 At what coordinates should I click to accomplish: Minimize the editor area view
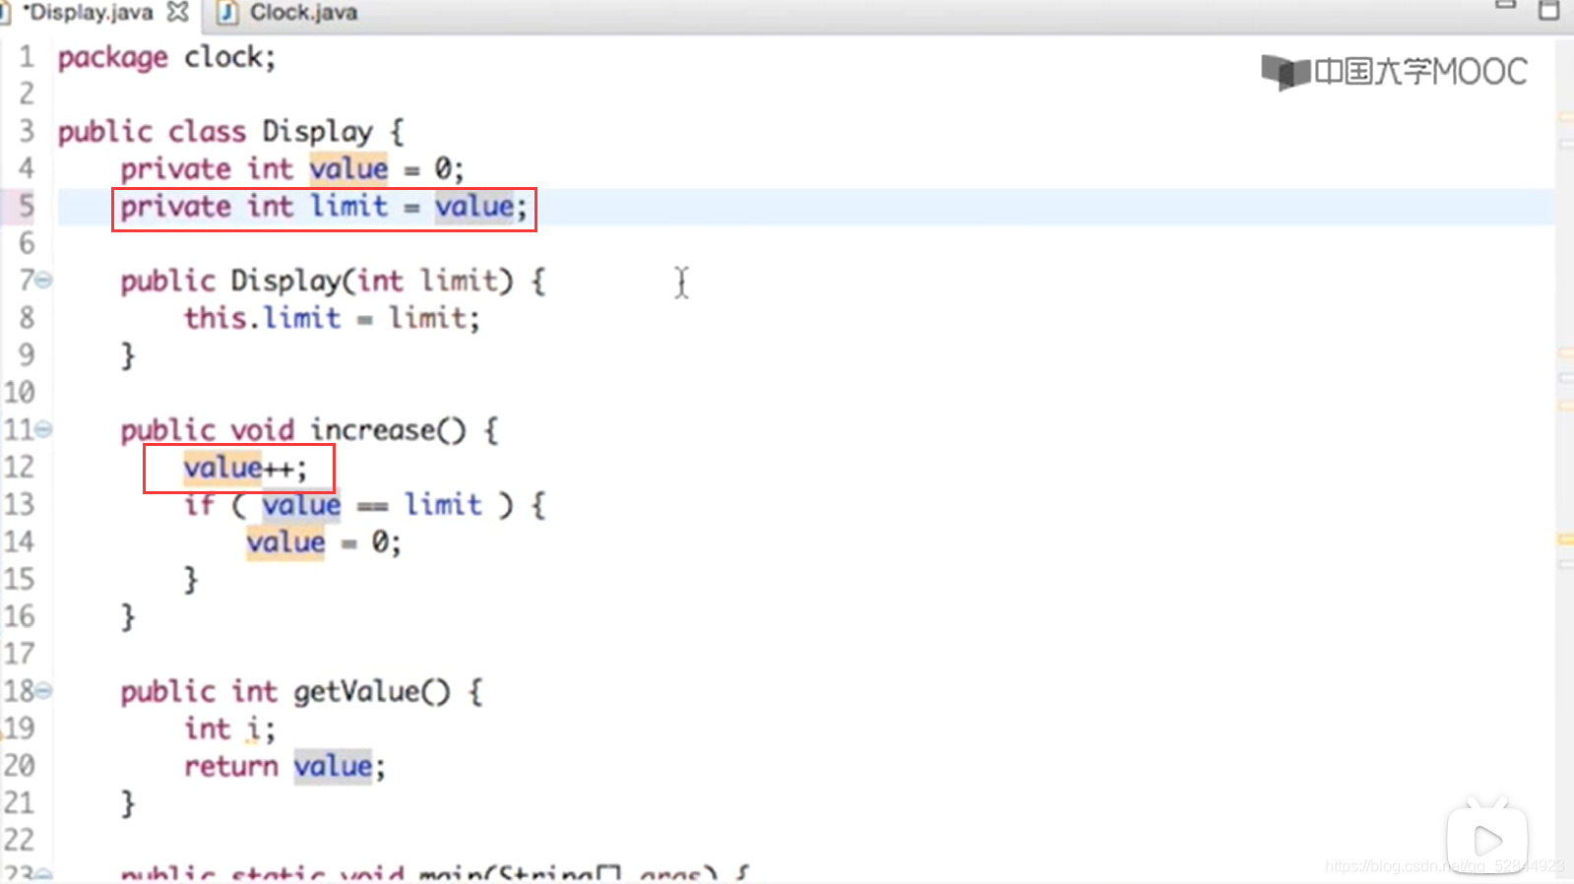click(x=1505, y=6)
